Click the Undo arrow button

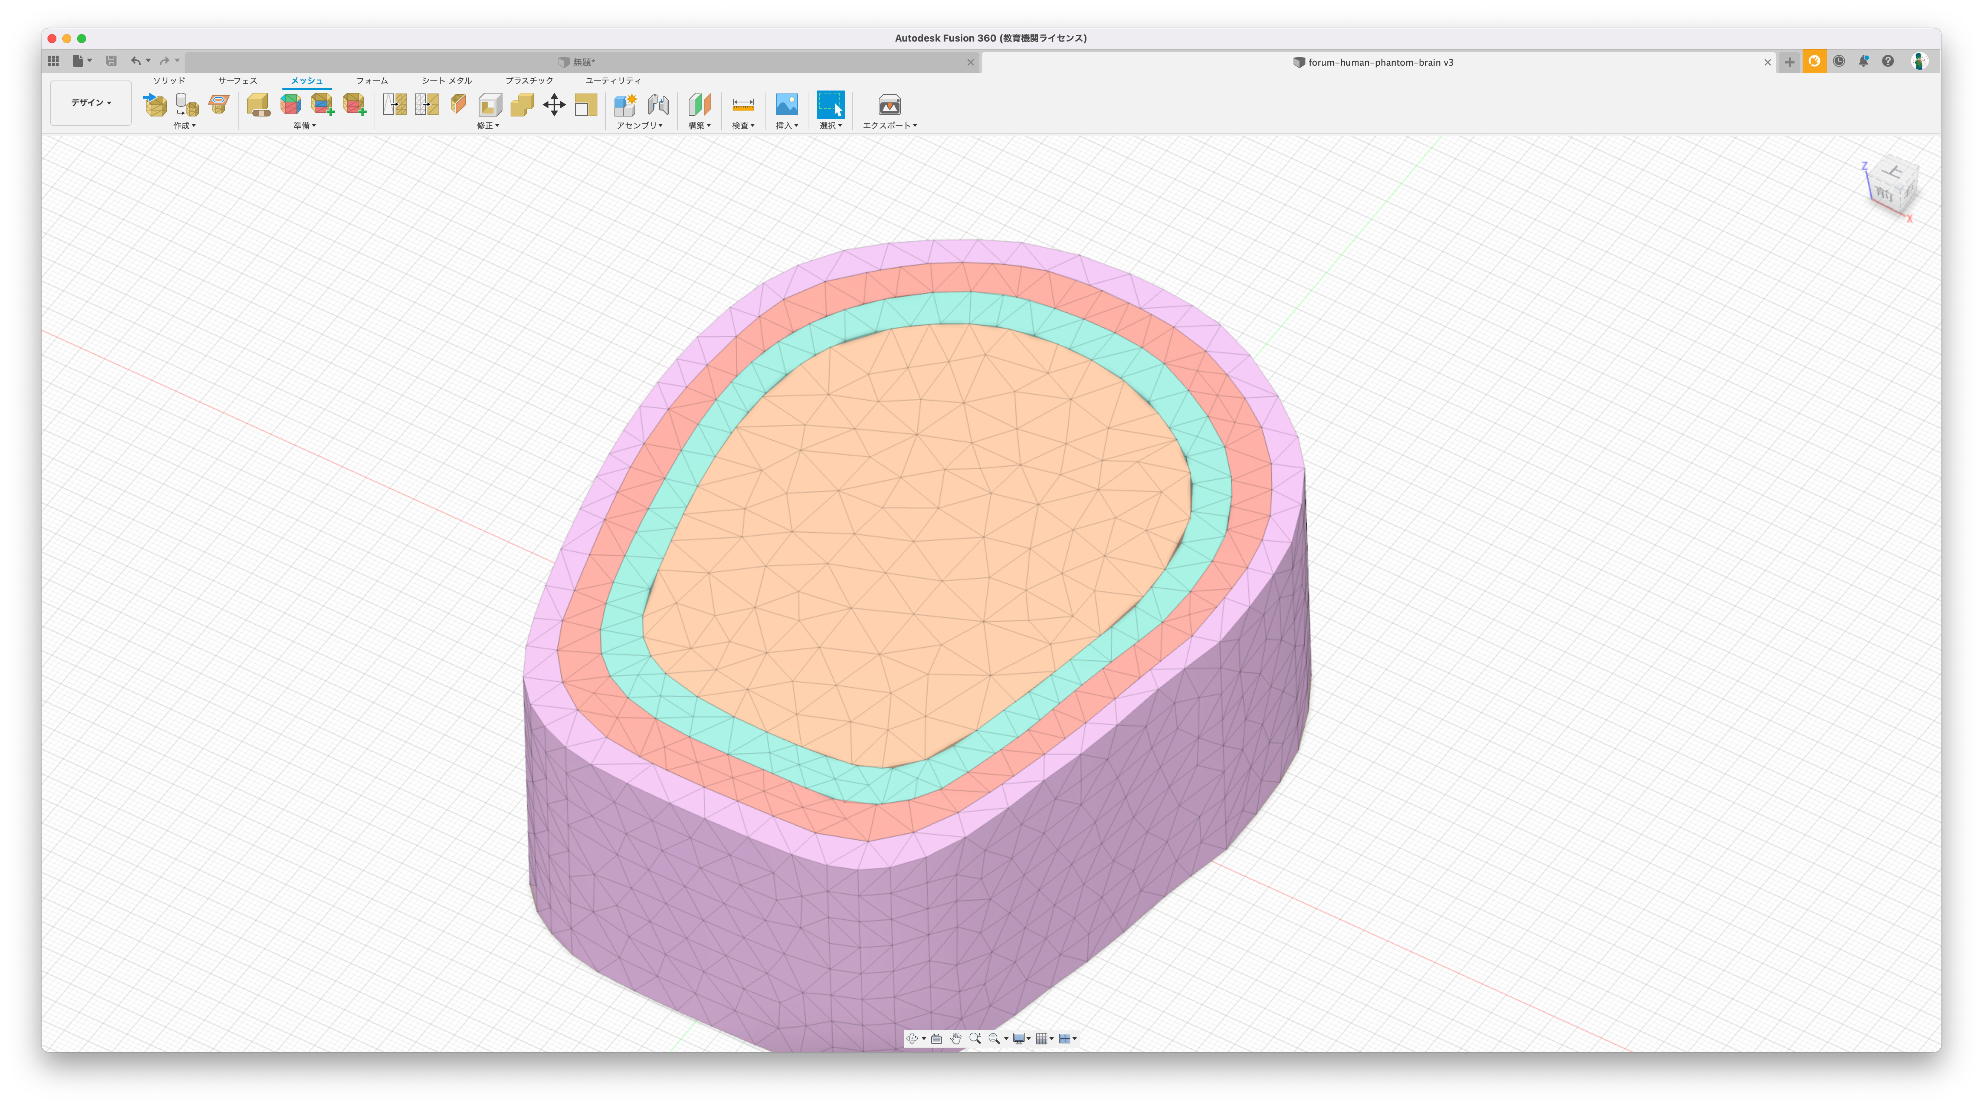(135, 60)
